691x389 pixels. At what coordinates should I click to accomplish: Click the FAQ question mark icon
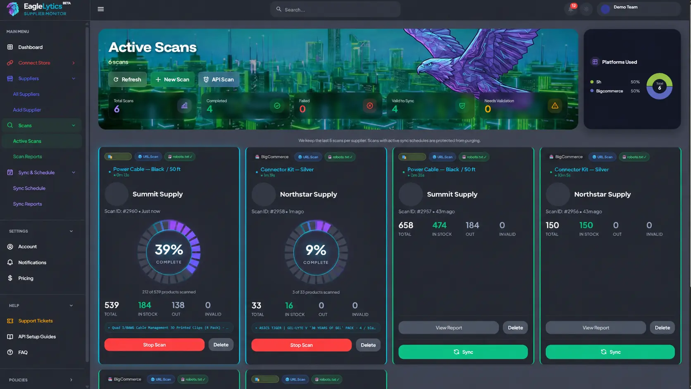point(10,352)
